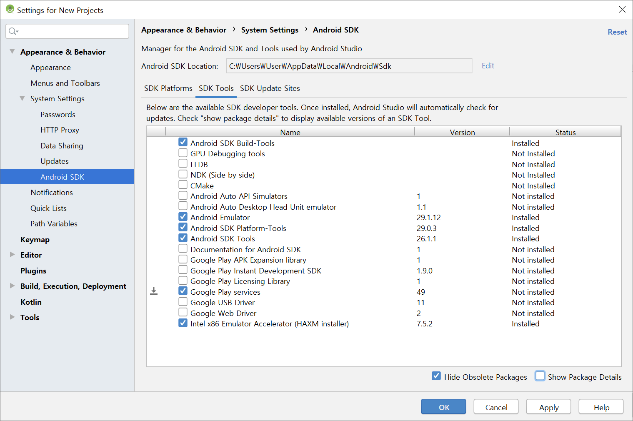Enable Show Package Details checkbox
This screenshot has height=421, width=633.
(540, 376)
